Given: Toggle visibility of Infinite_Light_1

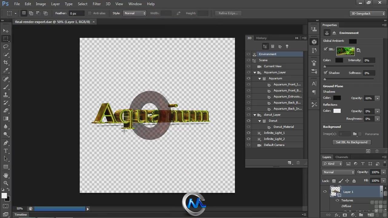Looking at the screenshot, I should (249, 133).
